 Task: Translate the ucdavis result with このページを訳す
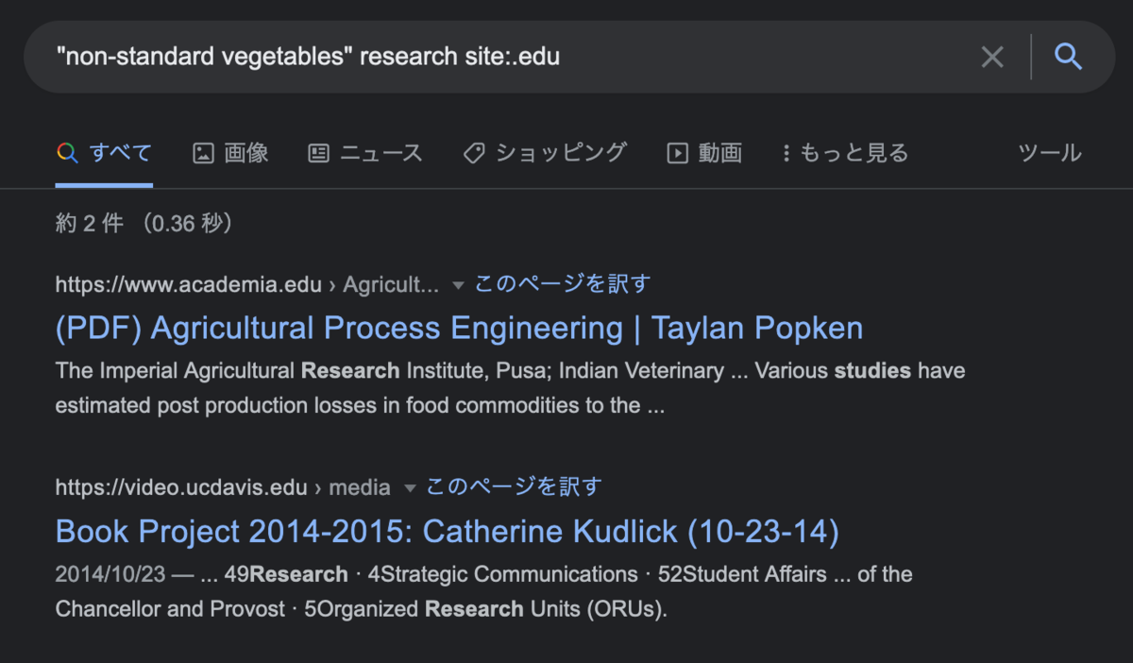click(x=514, y=487)
